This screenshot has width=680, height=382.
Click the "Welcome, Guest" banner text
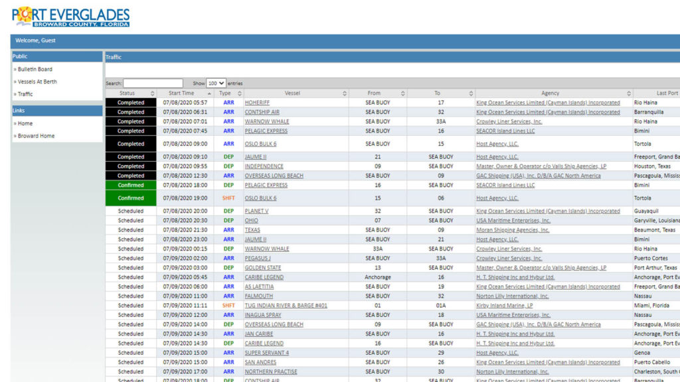coord(36,40)
